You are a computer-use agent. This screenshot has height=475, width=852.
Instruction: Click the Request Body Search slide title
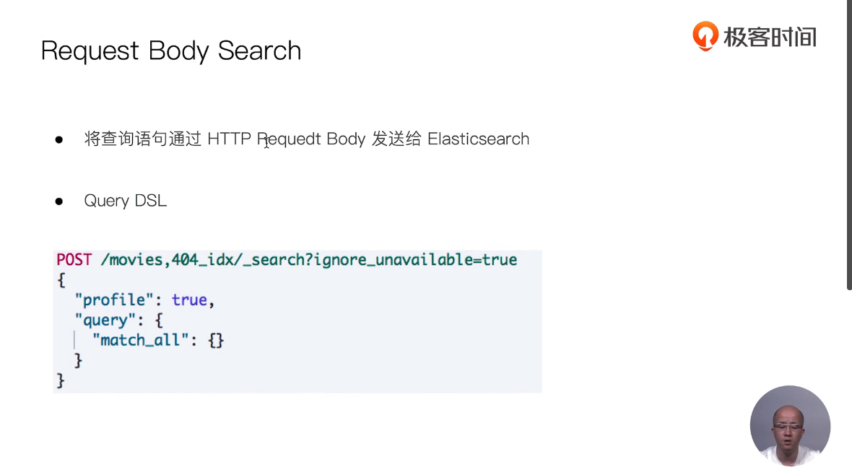pyautogui.click(x=171, y=51)
